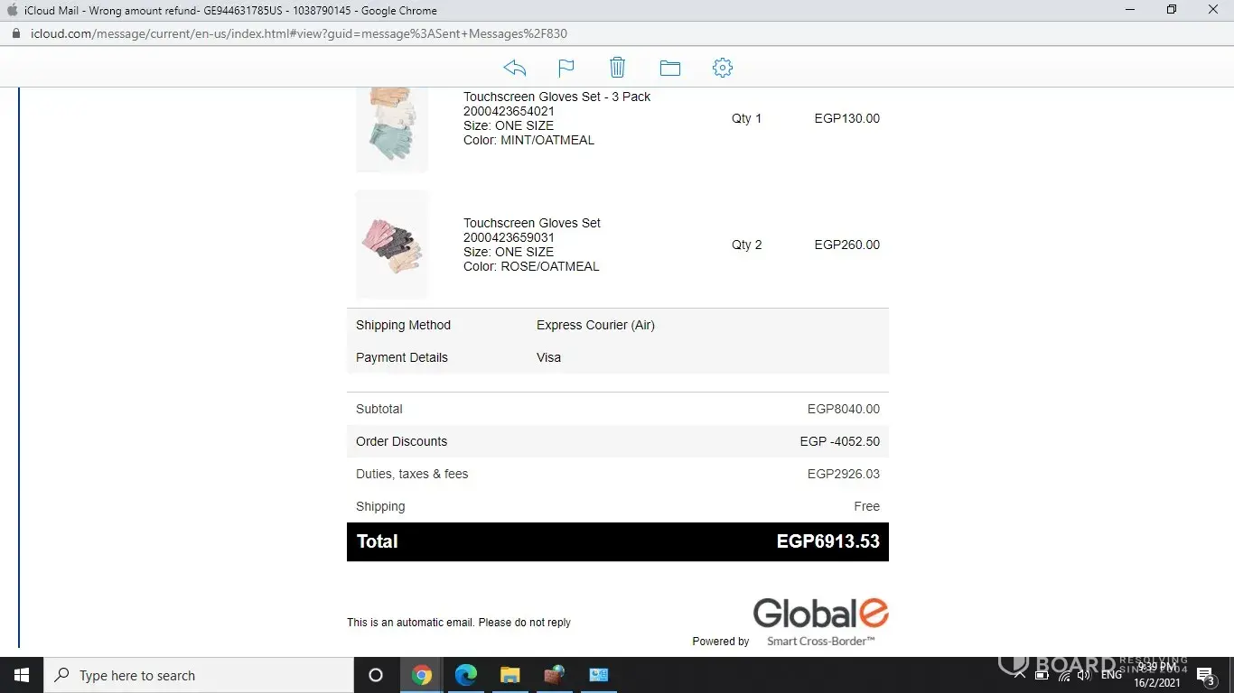The image size is (1234, 693).
Task: Launch Microsoft Edge from taskbar
Action: pos(466,675)
